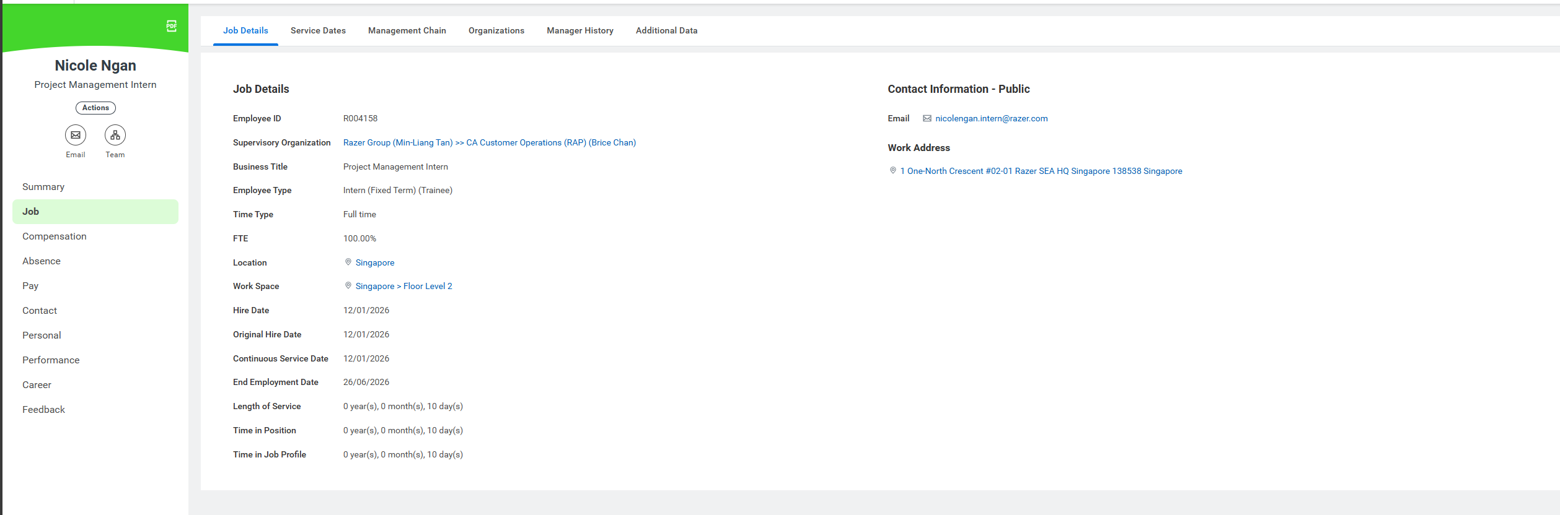Click the nicolengan.intern@razer.com email link
This screenshot has height=515, width=1560.
pos(992,118)
